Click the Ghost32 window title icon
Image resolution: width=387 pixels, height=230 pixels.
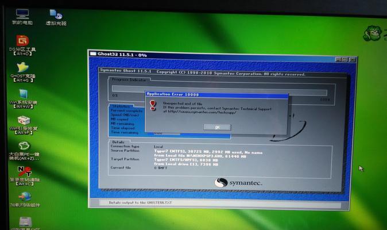tap(93, 53)
